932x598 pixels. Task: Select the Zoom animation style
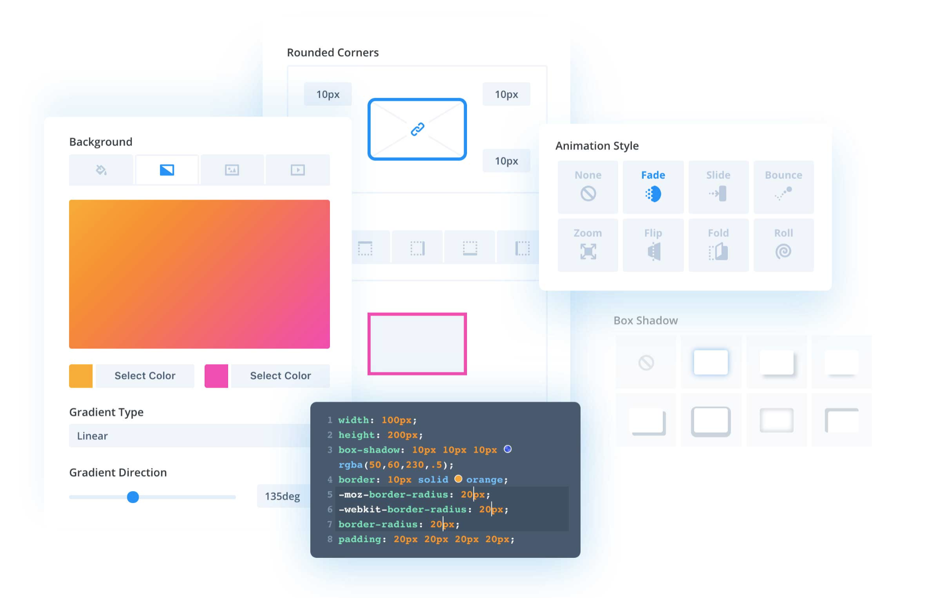pyautogui.click(x=587, y=245)
